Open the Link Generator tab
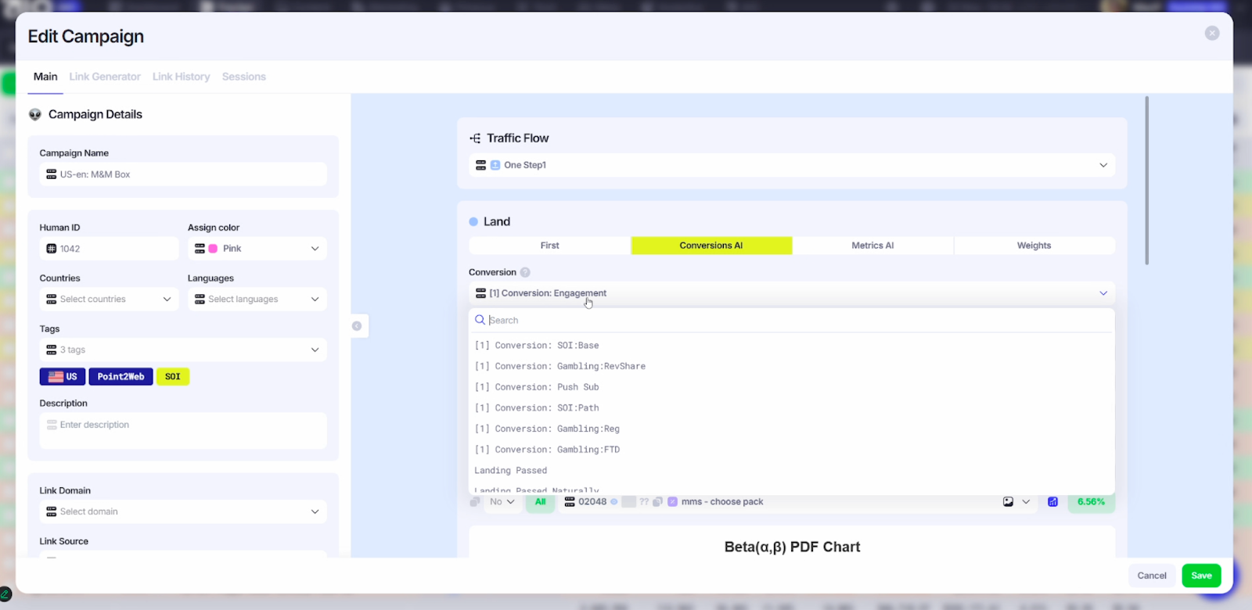Viewport: 1252px width, 610px height. coord(105,77)
